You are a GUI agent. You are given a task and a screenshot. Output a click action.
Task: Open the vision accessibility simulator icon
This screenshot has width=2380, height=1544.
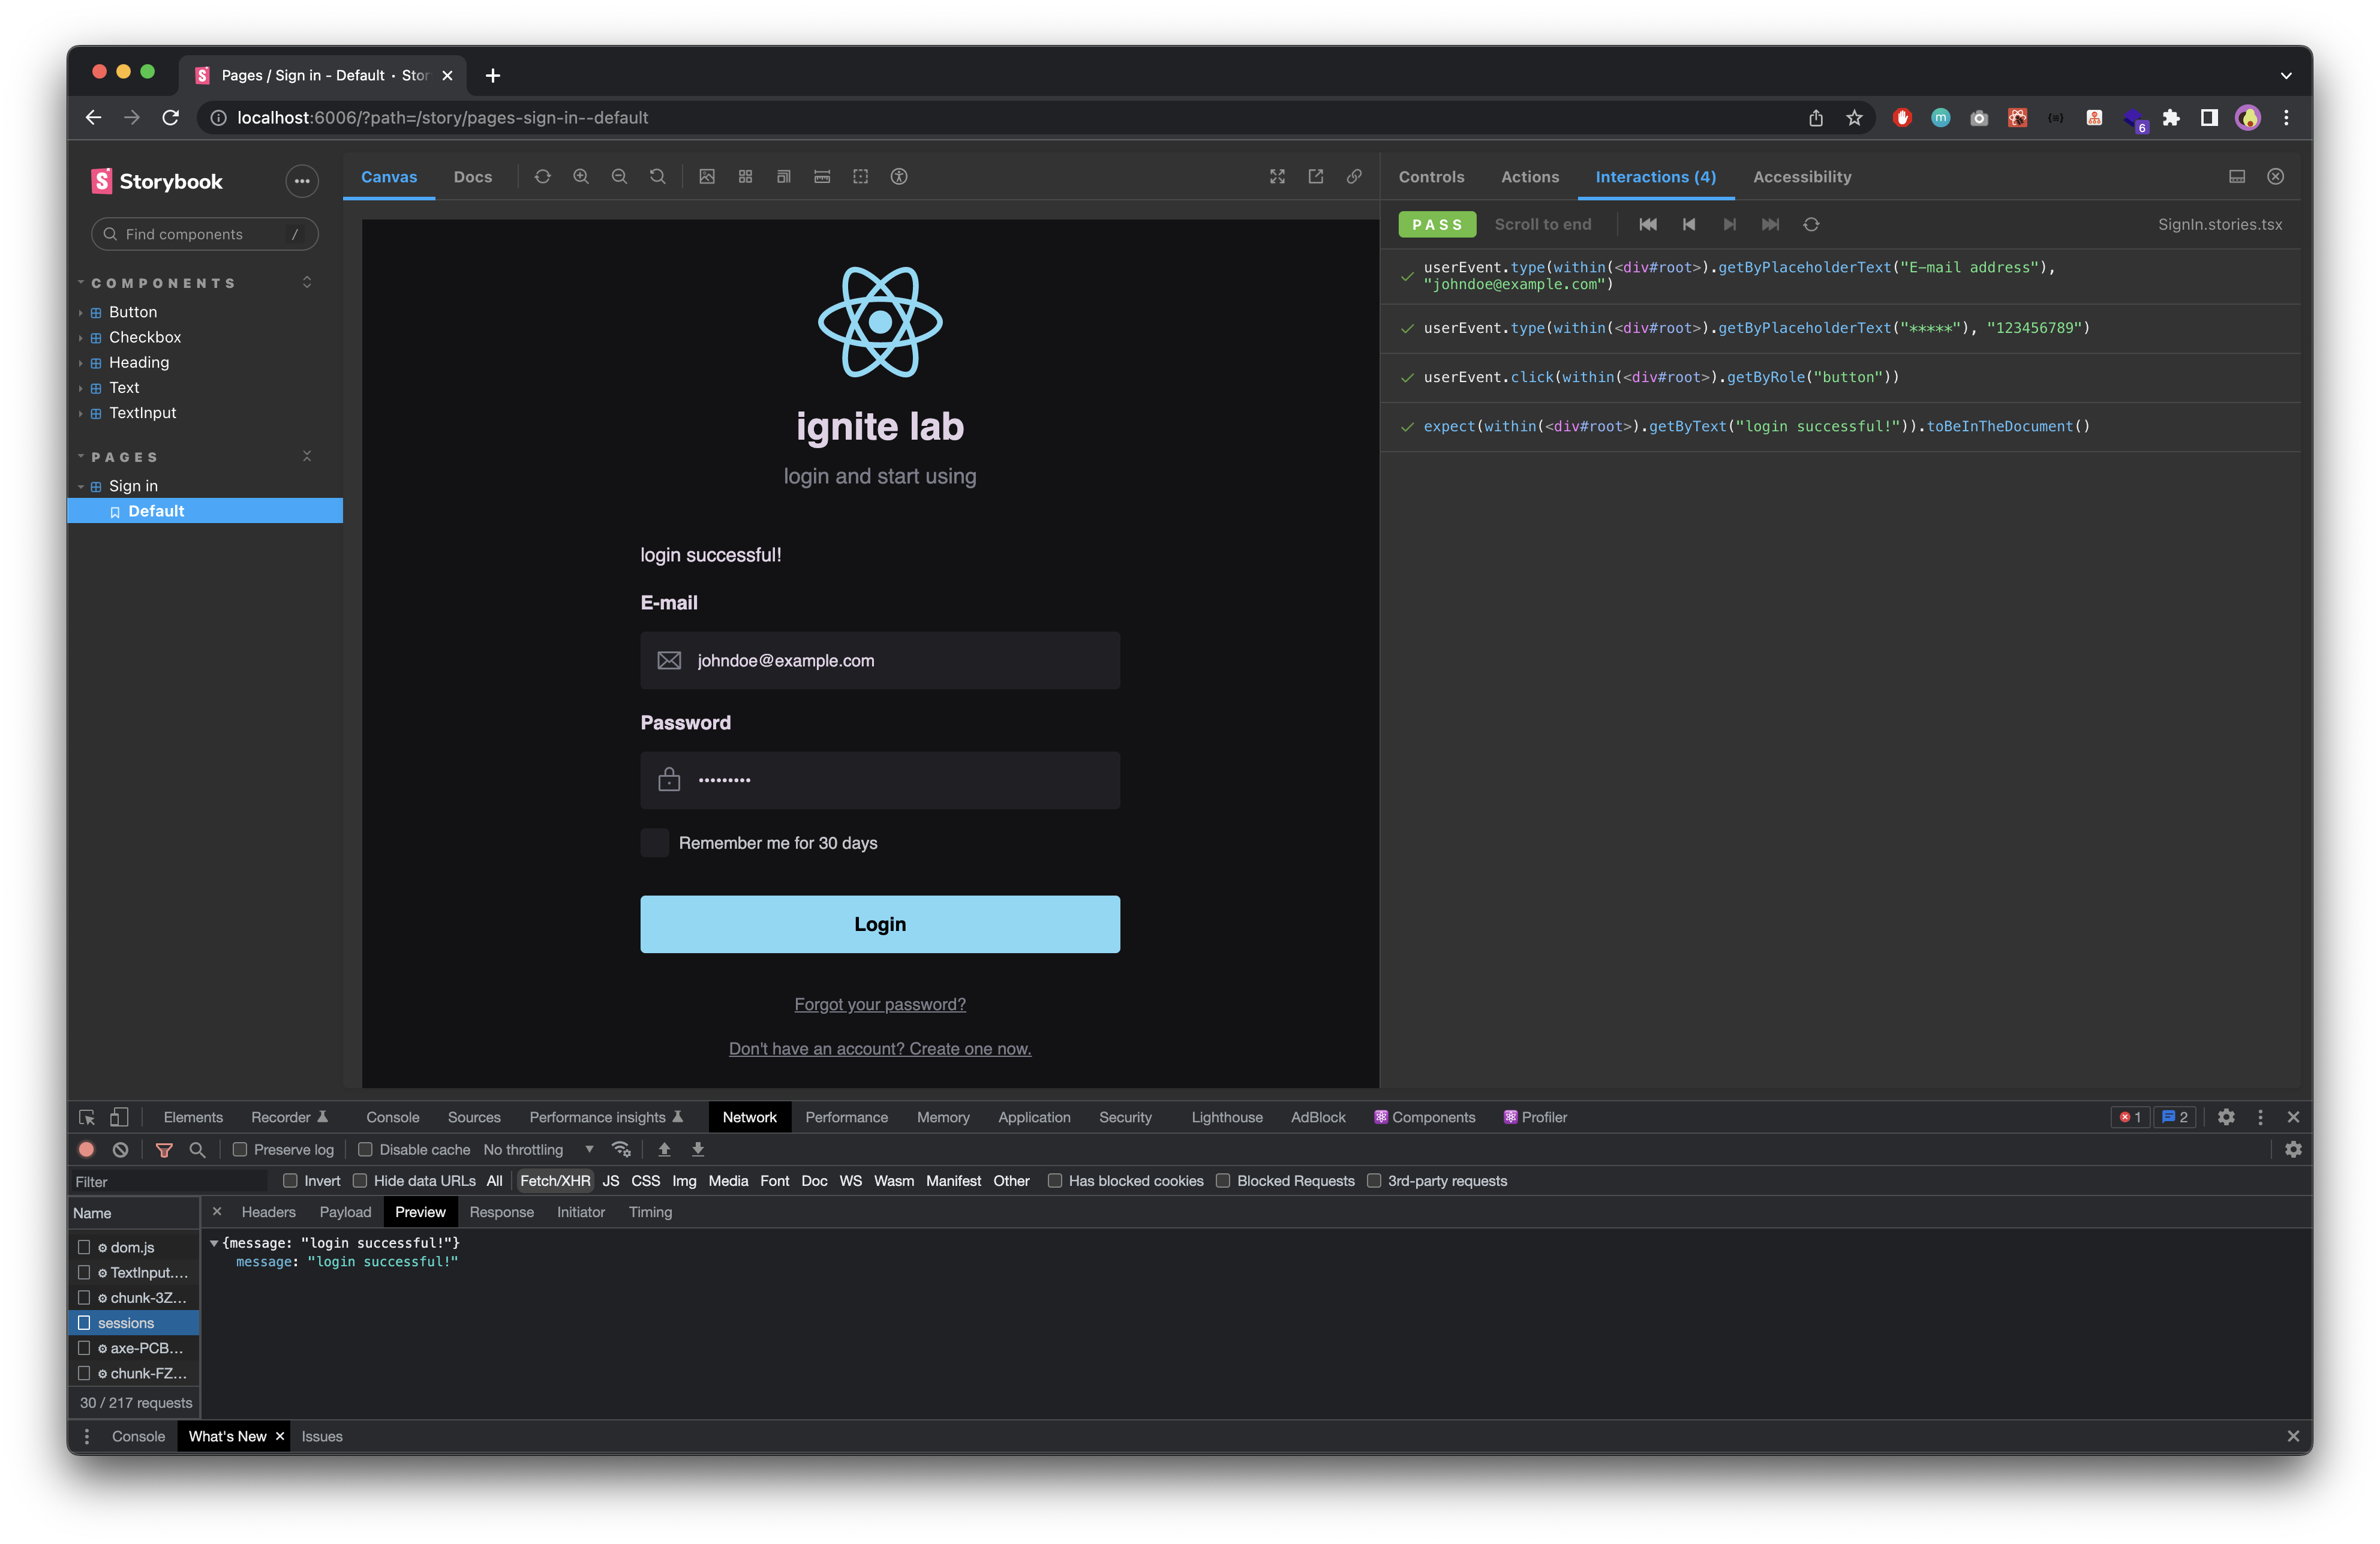[x=899, y=177]
